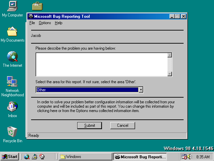Click the description box scroll down arrow
This screenshot has width=214, height=161.
click(170, 74)
